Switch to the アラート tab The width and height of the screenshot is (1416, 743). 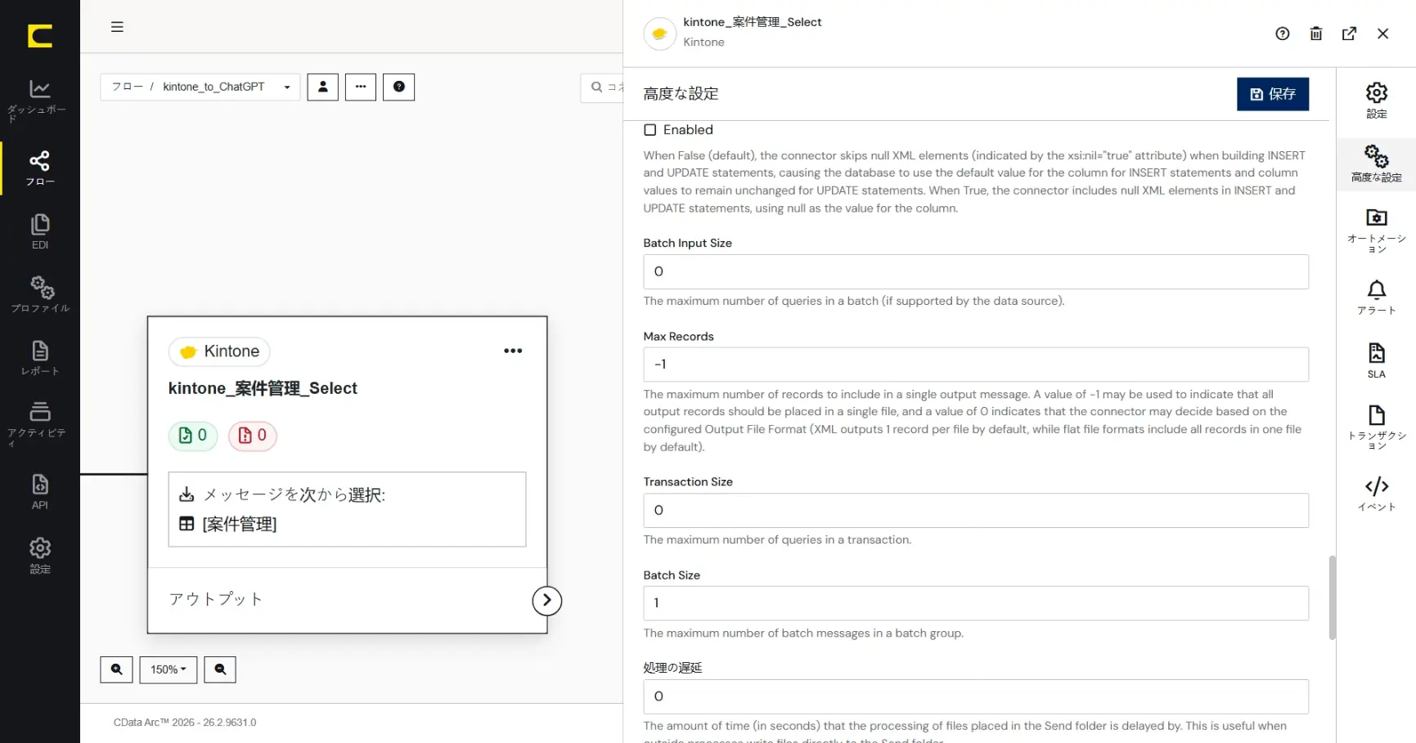(1377, 298)
